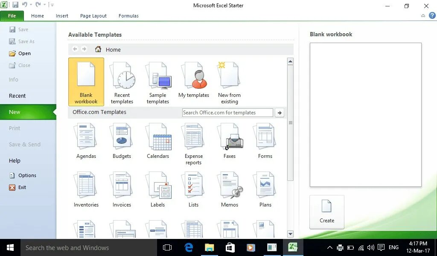Click the Home icon in template navigation

(x=98, y=49)
